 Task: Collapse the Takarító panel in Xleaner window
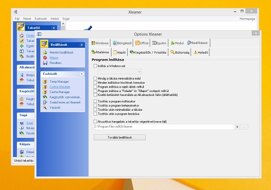54,28
